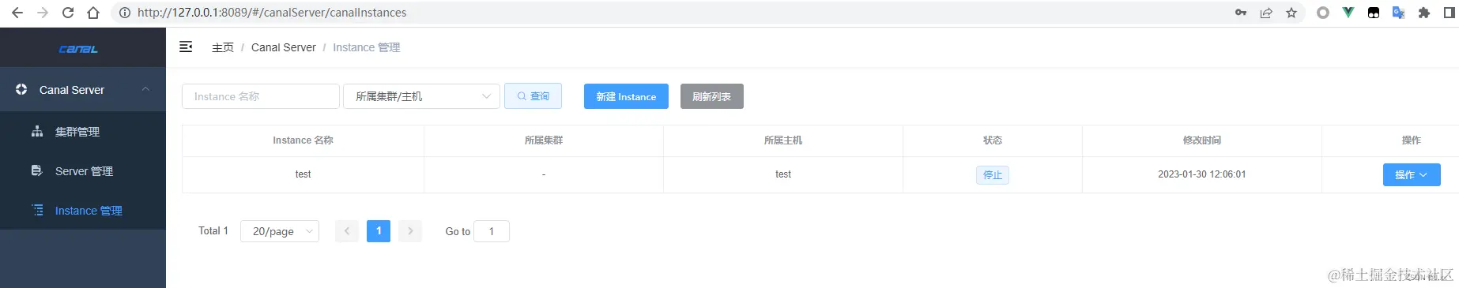Image resolution: width=1459 pixels, height=288 pixels.
Task: Open the 操作 dropdown for test instance
Action: pyautogui.click(x=1412, y=175)
